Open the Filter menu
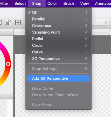 coord(4,4)
